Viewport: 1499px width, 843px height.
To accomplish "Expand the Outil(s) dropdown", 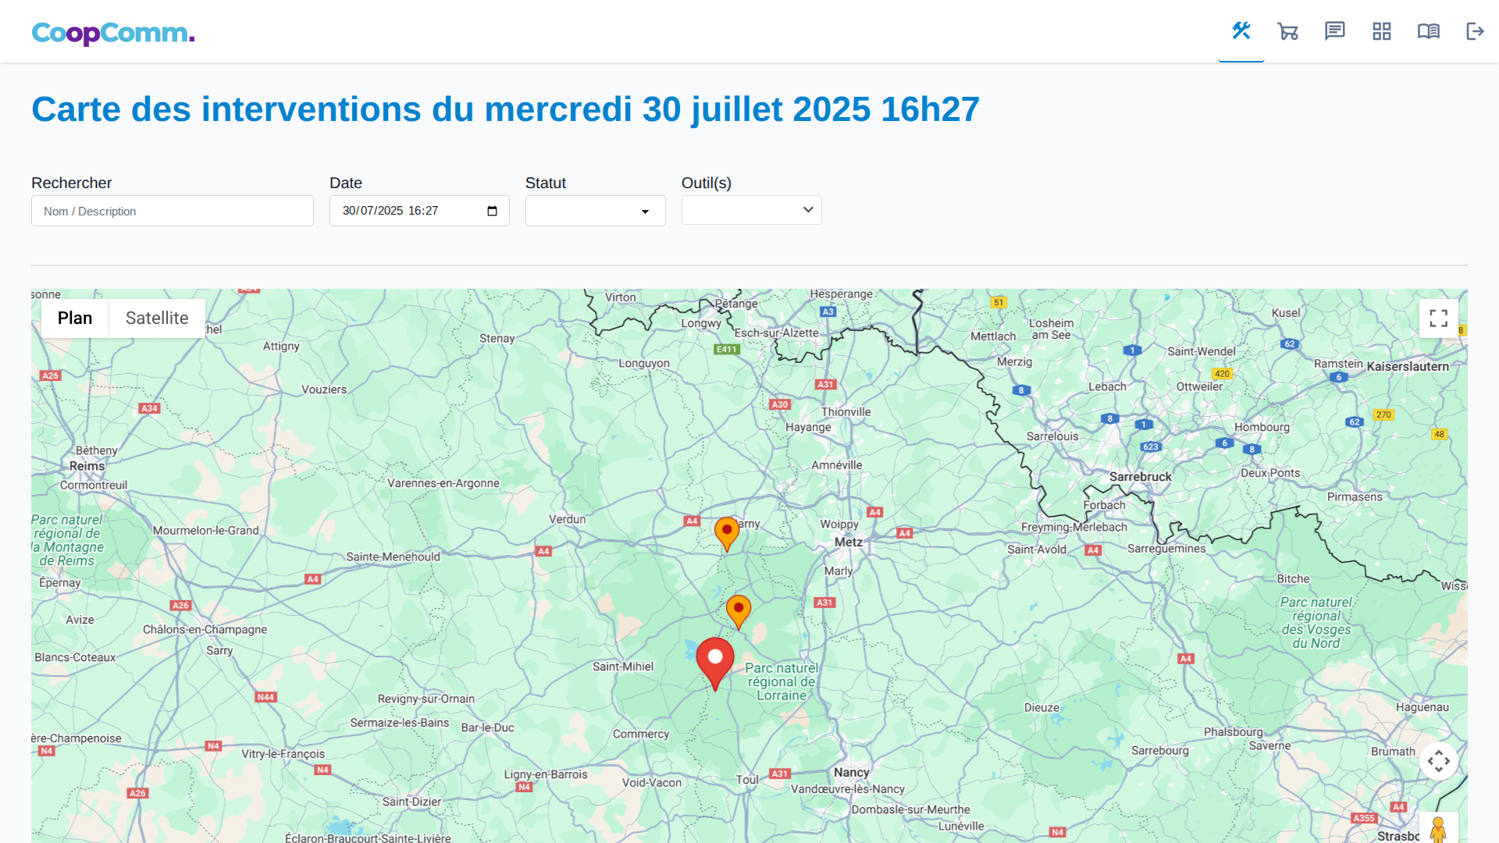I will tap(752, 210).
